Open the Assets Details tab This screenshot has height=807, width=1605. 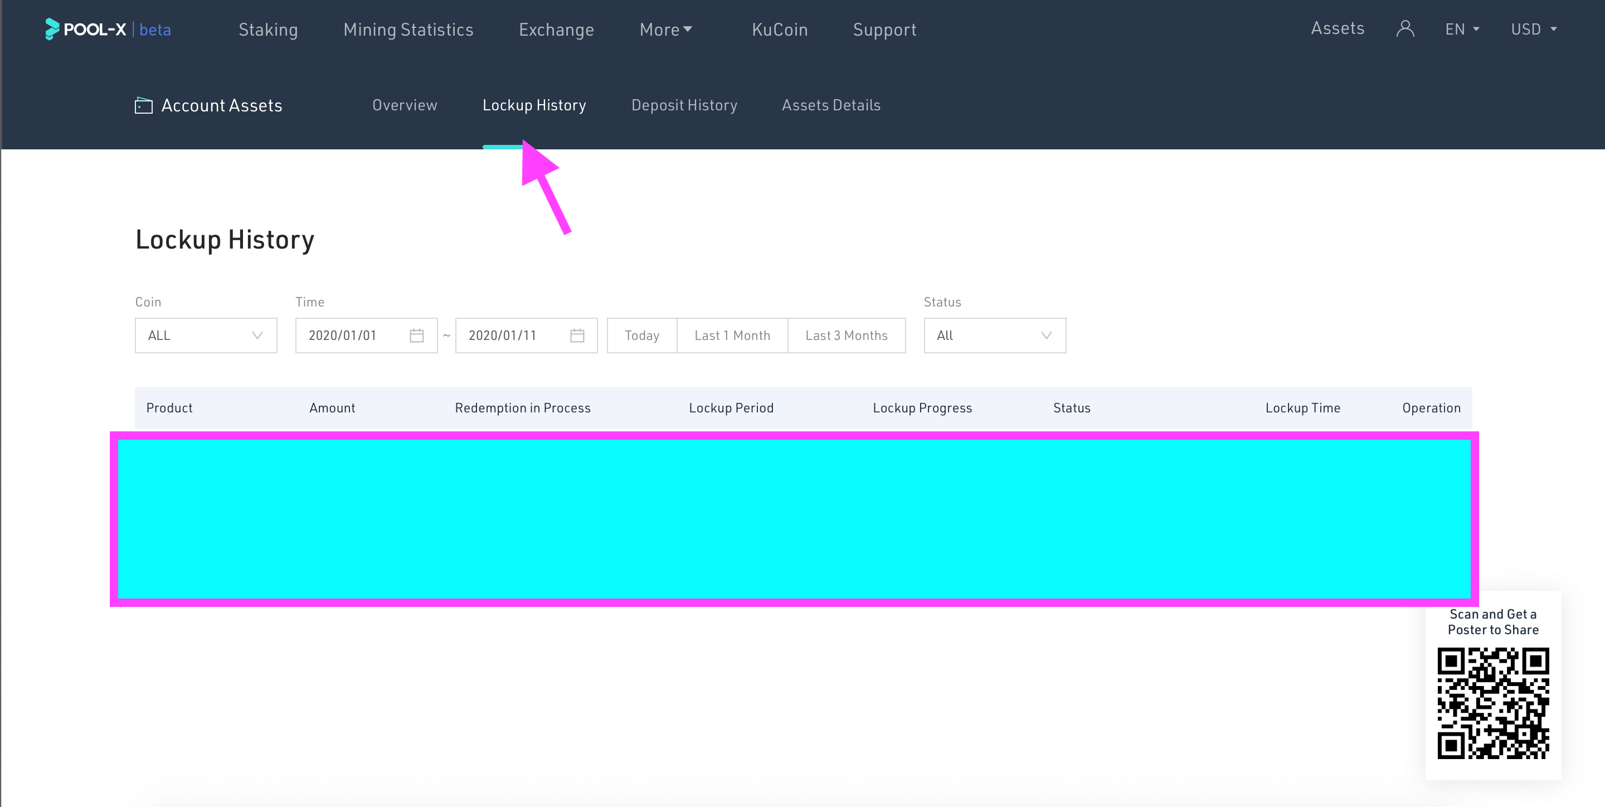[x=830, y=105]
